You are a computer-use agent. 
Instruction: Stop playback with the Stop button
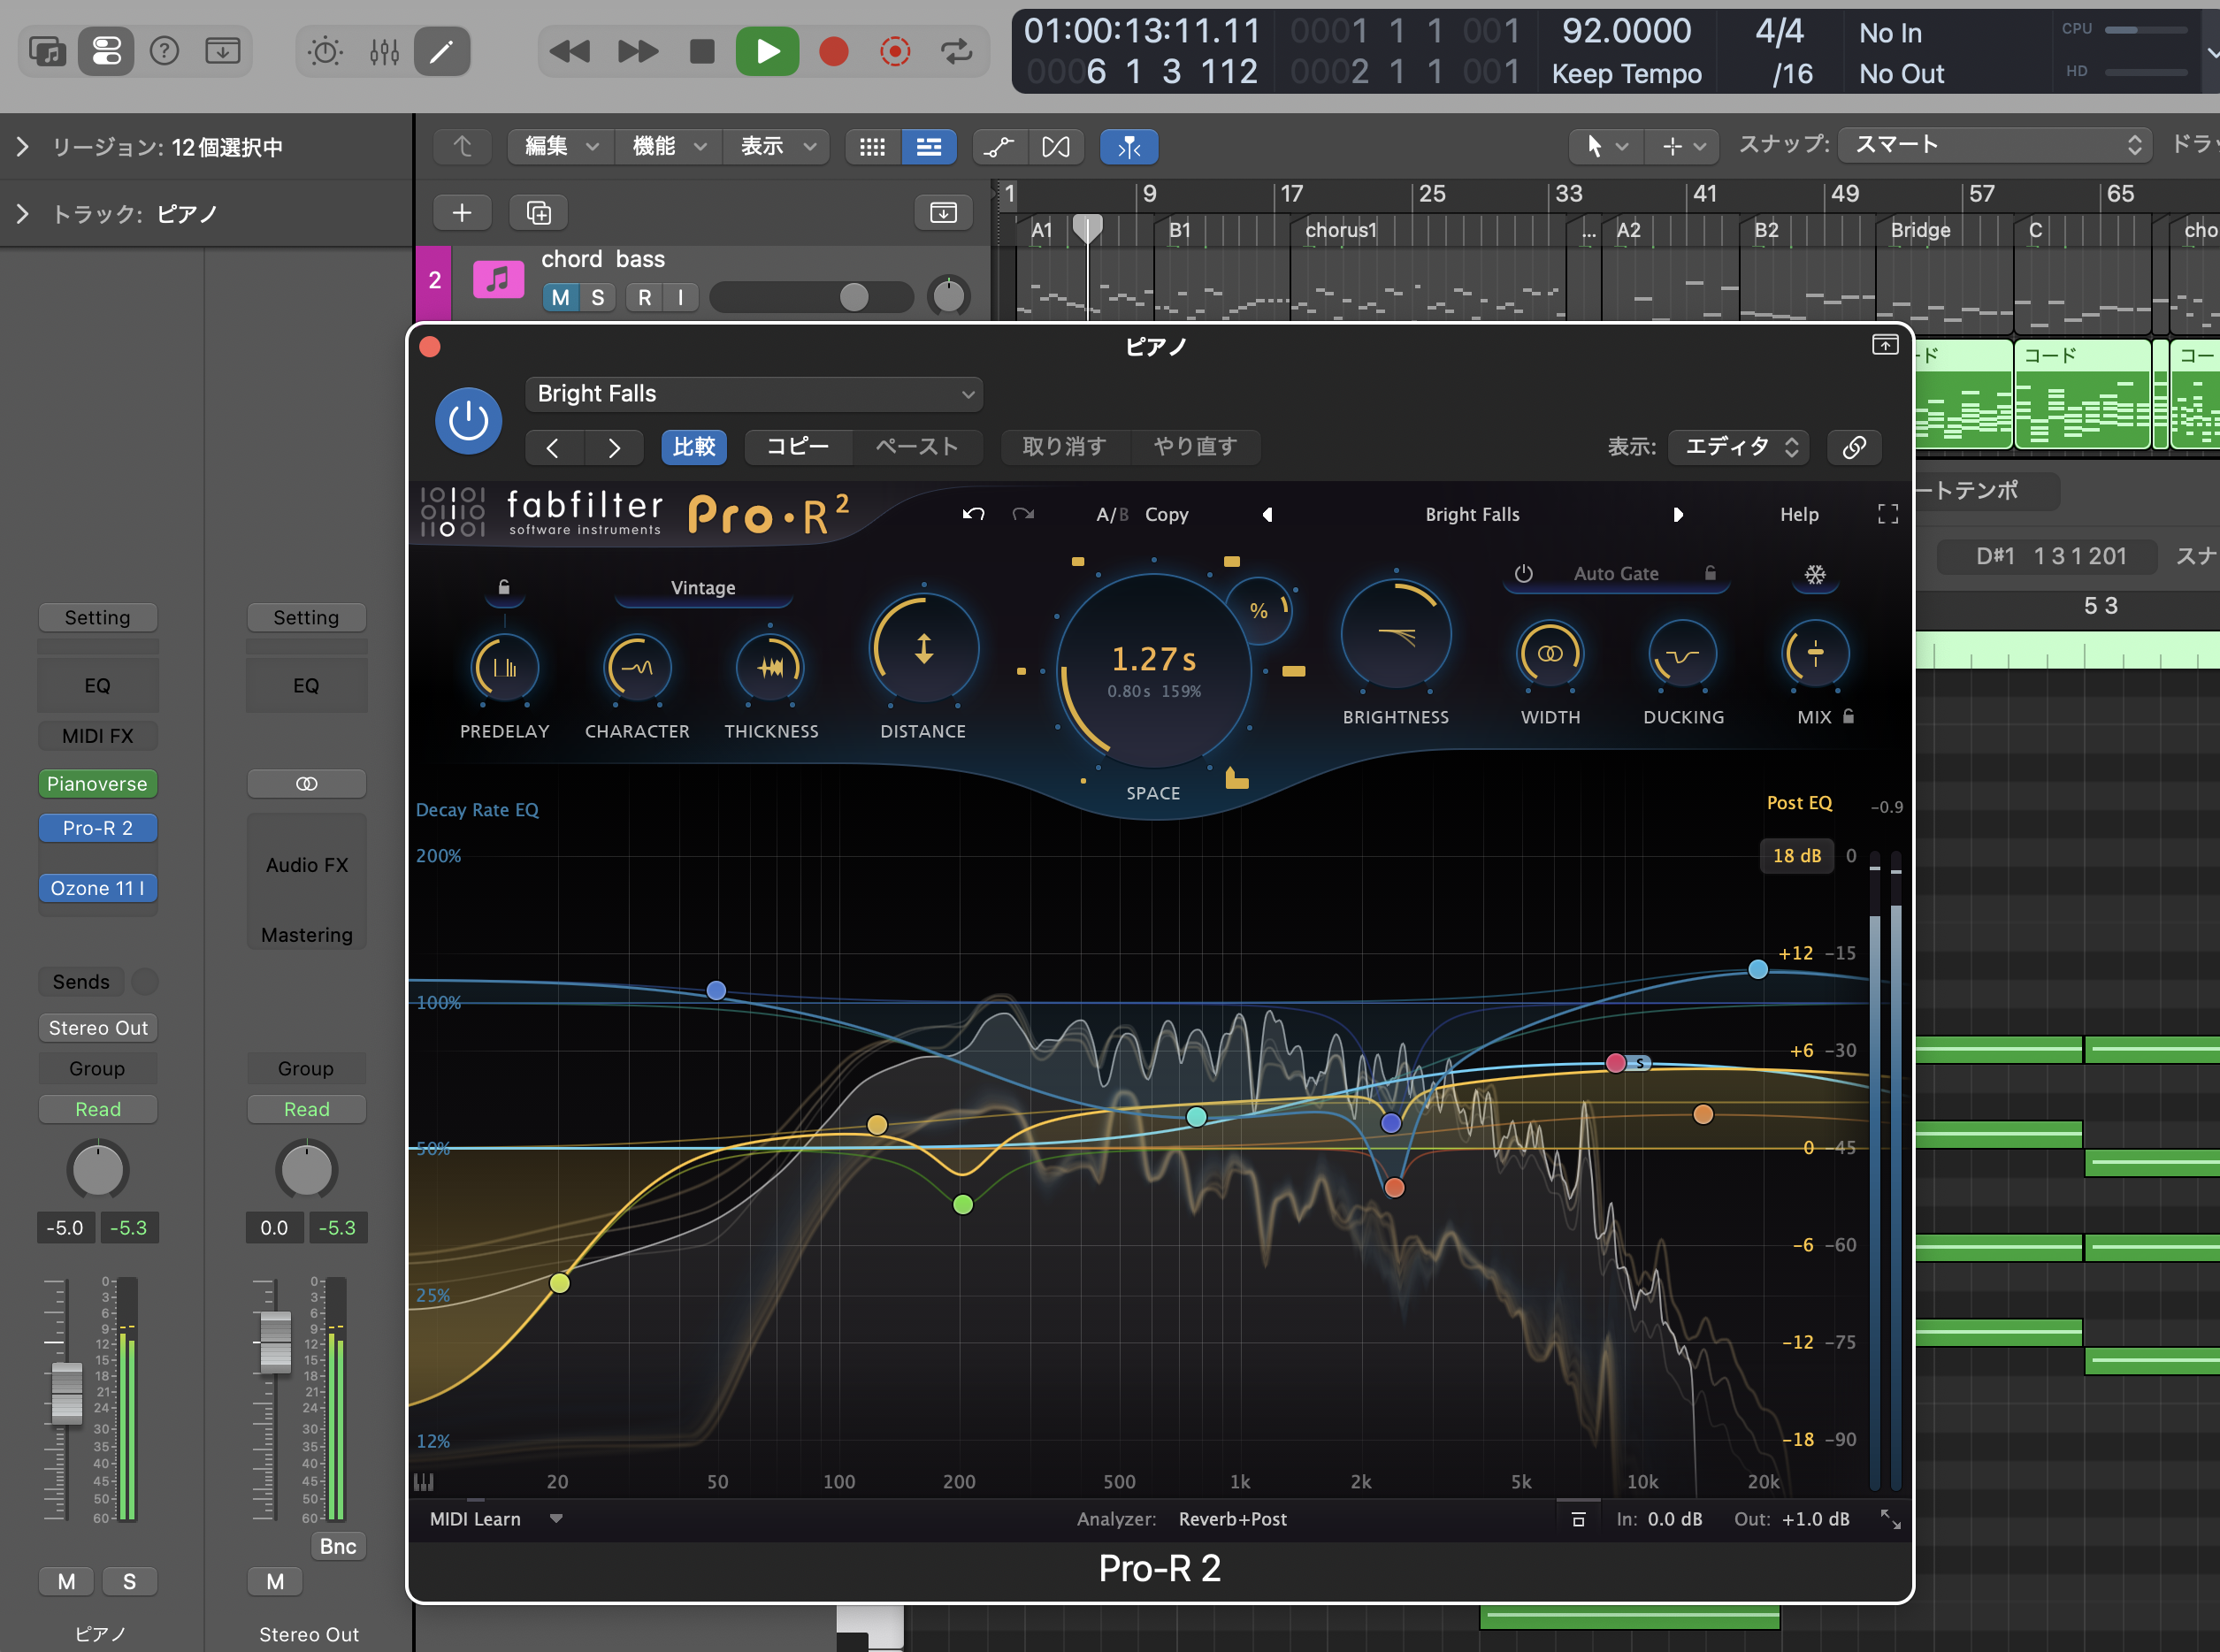(x=703, y=51)
